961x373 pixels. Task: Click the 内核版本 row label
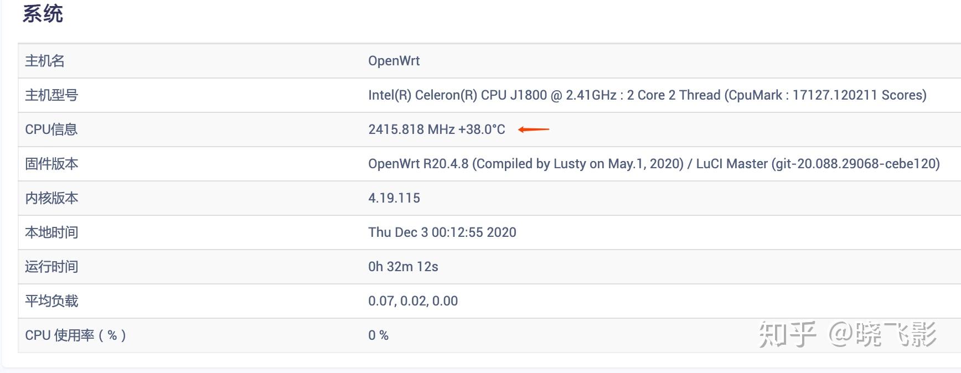[x=51, y=198]
